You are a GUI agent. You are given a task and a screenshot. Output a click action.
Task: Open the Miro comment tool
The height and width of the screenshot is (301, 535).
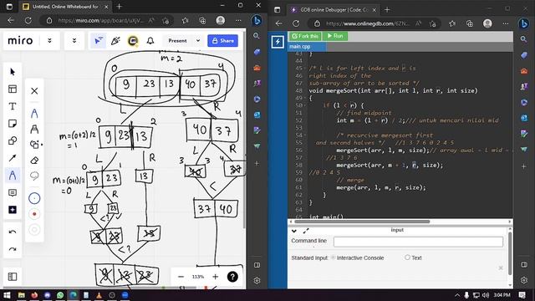coord(13,193)
